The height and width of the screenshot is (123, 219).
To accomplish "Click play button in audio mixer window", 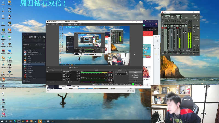I will pyautogui.click(x=194, y=31).
